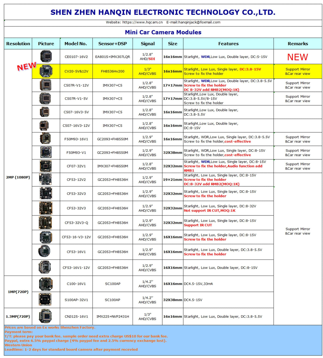Click the CF07-32V1 module picture
This screenshot has width=323, height=358.
45,166
